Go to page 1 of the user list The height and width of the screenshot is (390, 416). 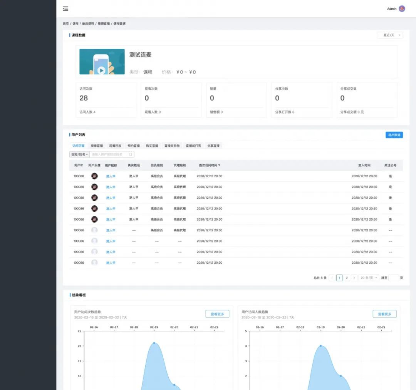pyautogui.click(x=339, y=278)
